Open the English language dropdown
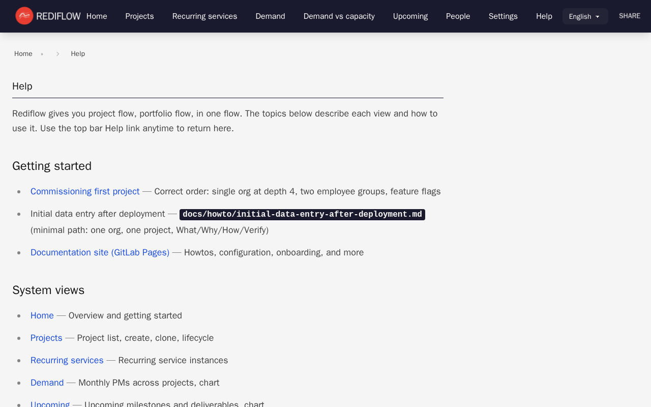Viewport: 651px width, 407px height. pyautogui.click(x=585, y=16)
